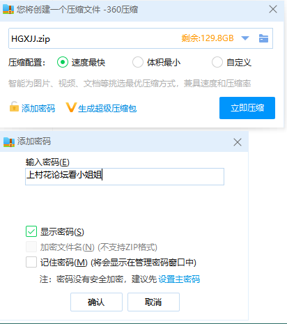Open the 生成超级压缩包 link
Viewport: 287px width, 324px height.
pyautogui.click(x=107, y=108)
